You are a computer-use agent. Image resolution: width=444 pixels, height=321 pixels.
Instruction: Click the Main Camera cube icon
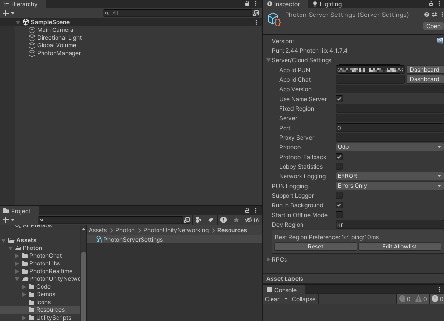point(32,30)
